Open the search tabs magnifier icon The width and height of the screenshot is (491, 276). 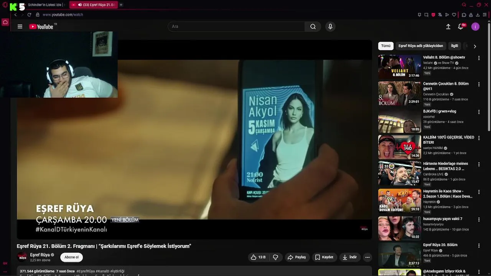pos(464,5)
